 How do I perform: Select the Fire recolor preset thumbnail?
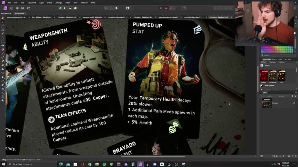point(281,76)
